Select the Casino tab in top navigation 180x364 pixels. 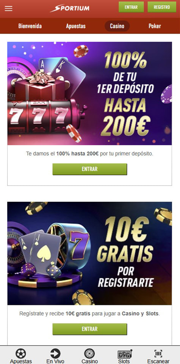tap(117, 26)
